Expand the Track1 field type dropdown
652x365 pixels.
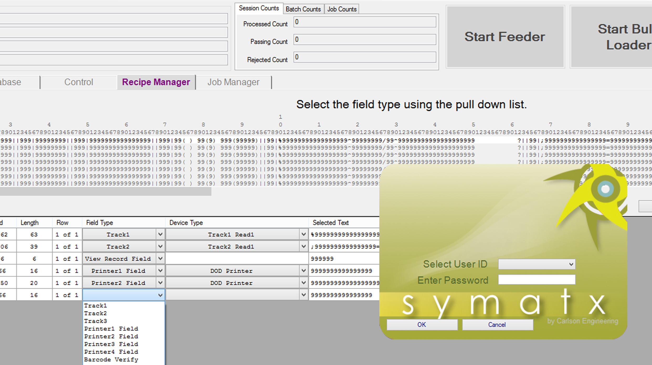coord(160,235)
